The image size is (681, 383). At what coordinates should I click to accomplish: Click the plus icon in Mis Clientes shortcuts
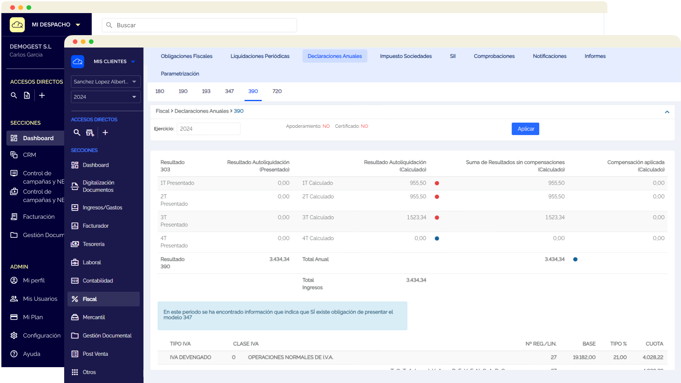105,133
